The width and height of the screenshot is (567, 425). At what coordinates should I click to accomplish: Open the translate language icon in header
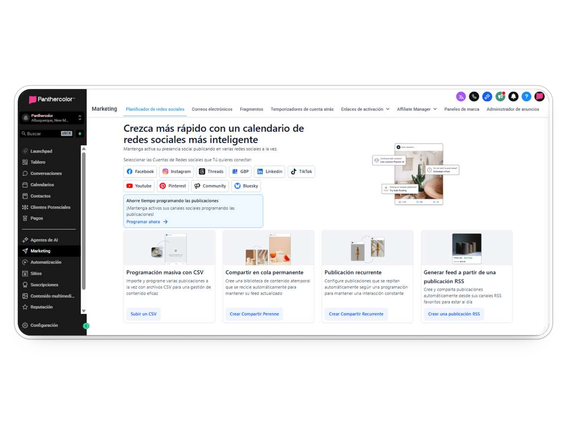pyautogui.click(x=461, y=96)
